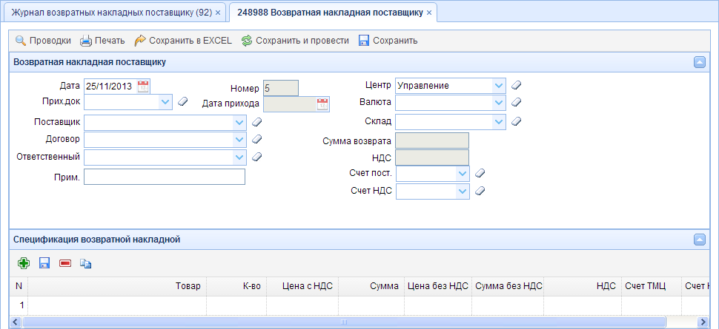Image resolution: width=719 pixels, height=329 pixels.
Task: Expand the Поставщик dropdown
Action: point(240,122)
